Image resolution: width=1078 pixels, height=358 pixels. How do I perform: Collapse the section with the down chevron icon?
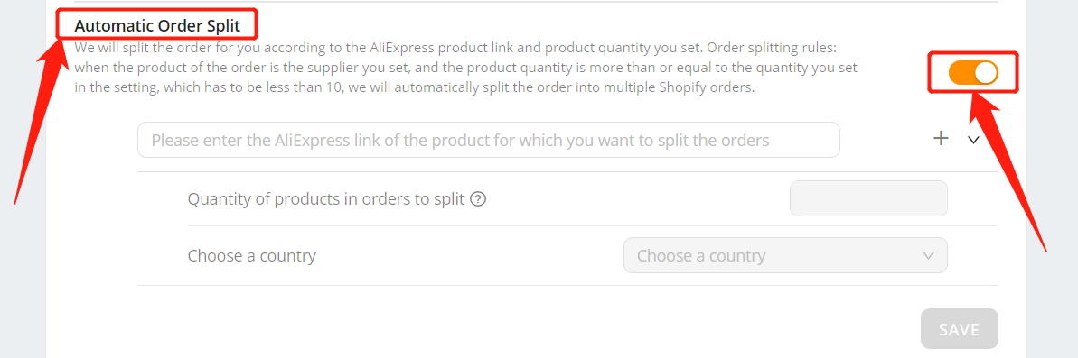point(973,140)
